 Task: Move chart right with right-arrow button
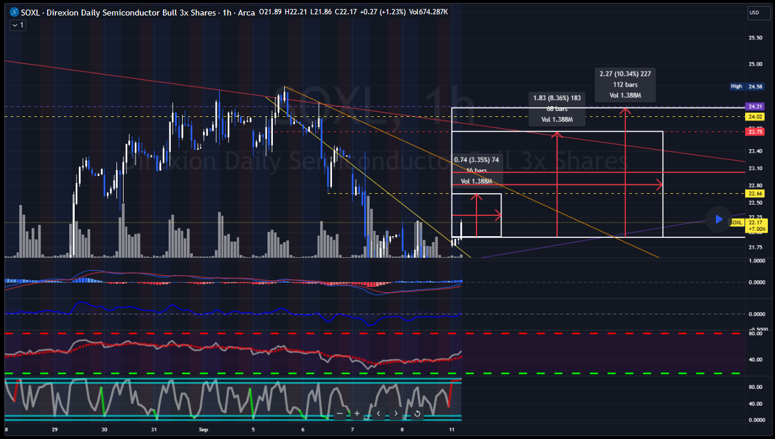[395, 413]
